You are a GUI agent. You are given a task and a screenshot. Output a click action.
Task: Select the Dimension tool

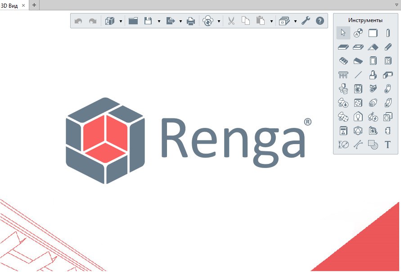[x=343, y=145]
